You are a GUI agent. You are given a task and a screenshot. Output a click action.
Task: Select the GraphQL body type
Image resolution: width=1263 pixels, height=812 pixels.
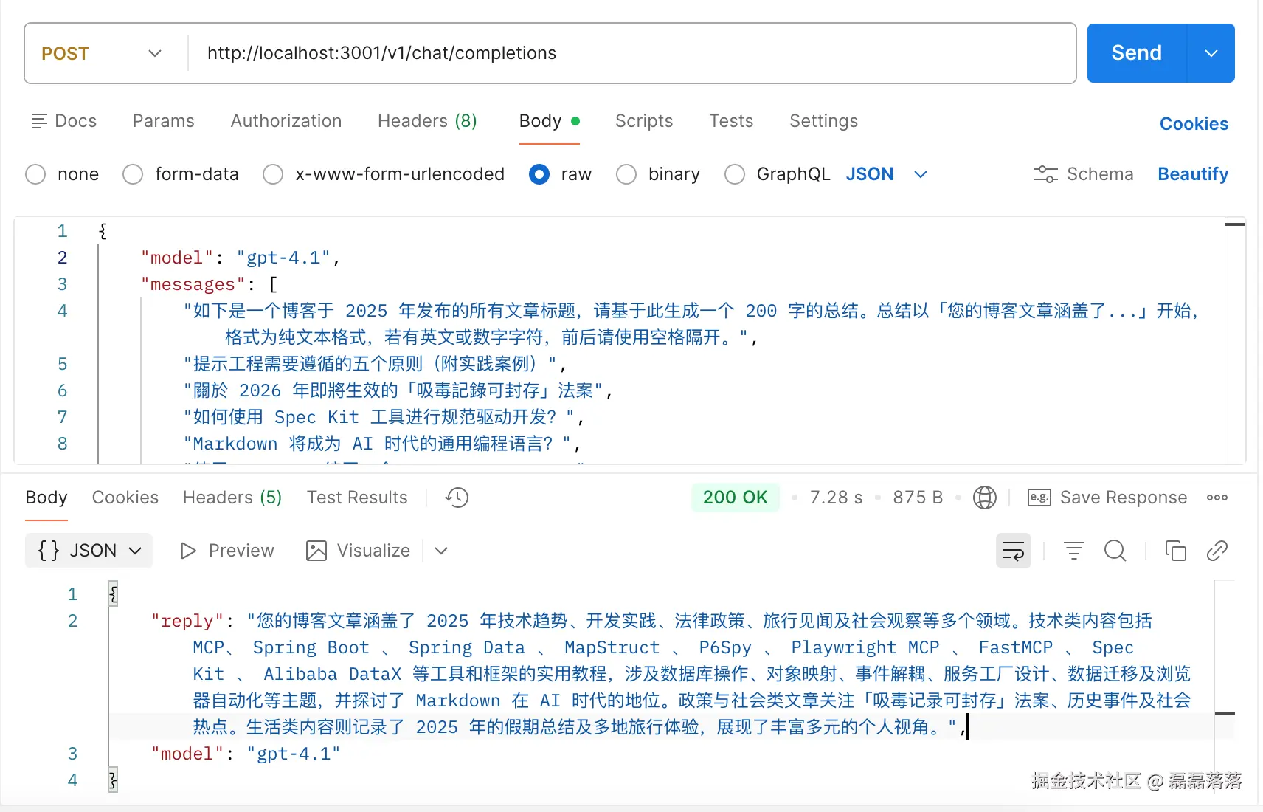(x=735, y=174)
